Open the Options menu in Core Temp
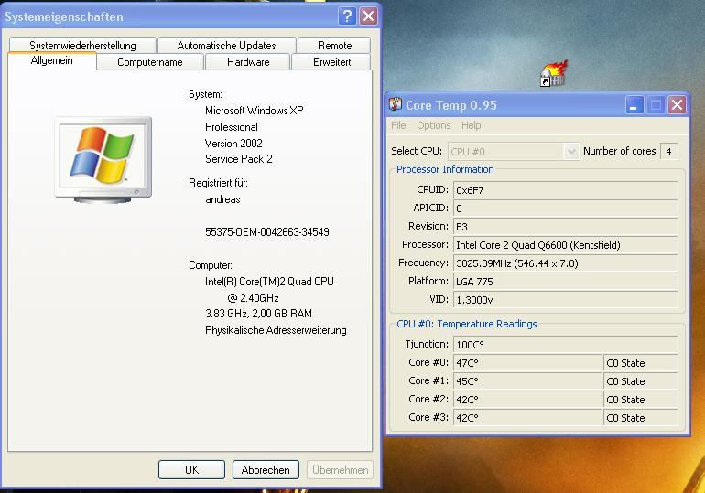This screenshot has height=493, width=705. coord(434,125)
